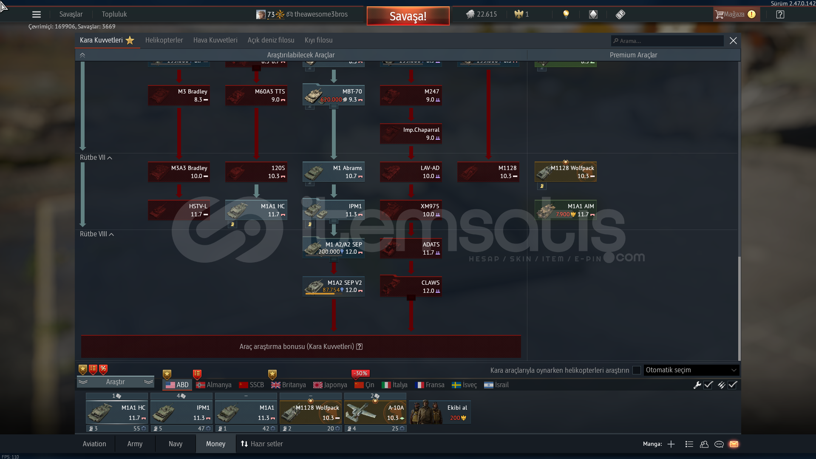Select the M1A1 AIM premium vehicle
Screen dimensions: 816x459
point(565,210)
